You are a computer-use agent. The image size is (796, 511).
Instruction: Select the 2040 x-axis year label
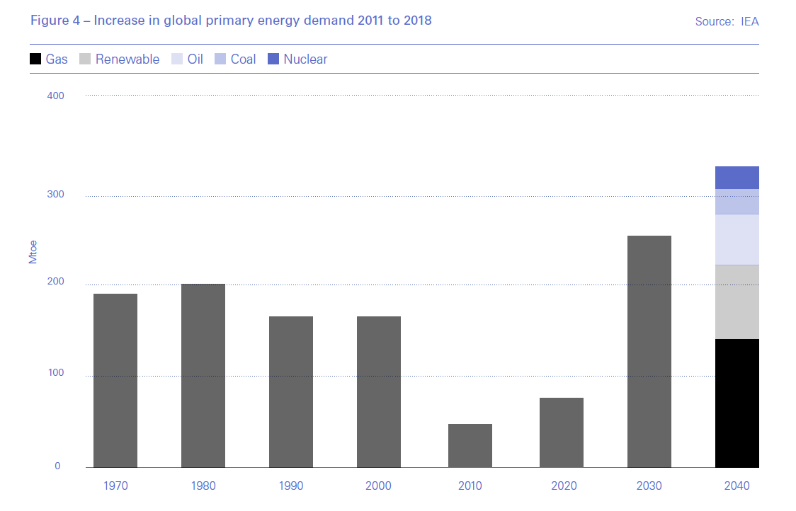click(737, 486)
